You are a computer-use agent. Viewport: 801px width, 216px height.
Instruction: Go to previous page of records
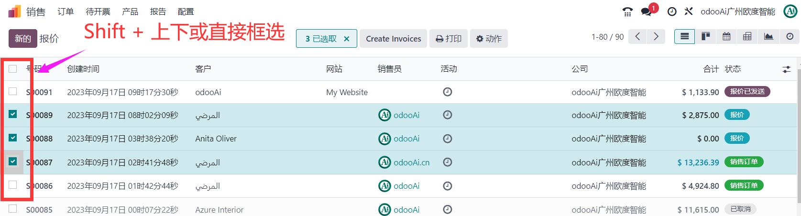pyautogui.click(x=637, y=36)
